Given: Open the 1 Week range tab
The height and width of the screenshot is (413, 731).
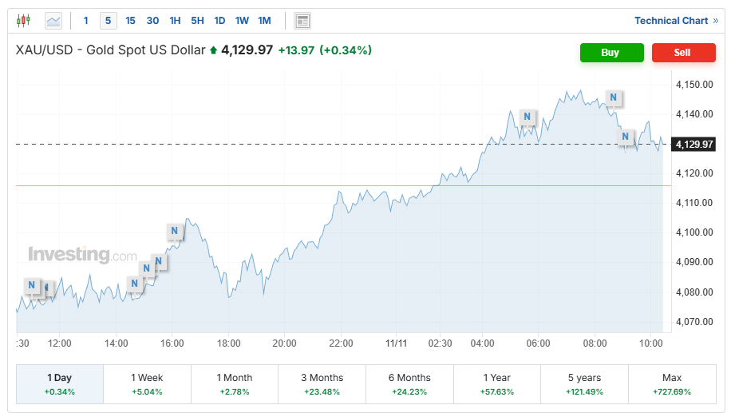Looking at the screenshot, I should click(147, 383).
